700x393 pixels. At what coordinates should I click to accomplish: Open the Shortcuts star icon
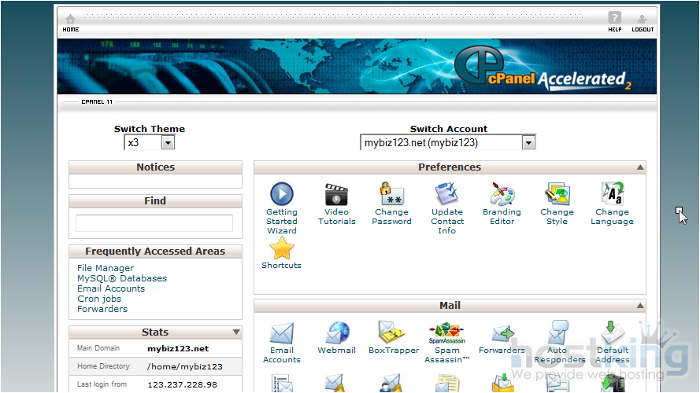click(x=281, y=249)
